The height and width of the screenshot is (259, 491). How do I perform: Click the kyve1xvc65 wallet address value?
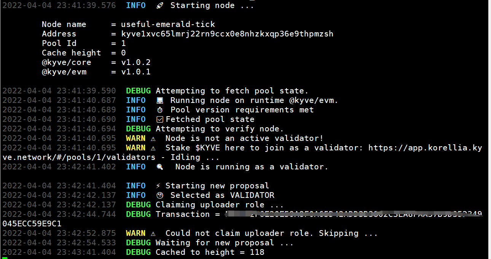[x=227, y=34]
